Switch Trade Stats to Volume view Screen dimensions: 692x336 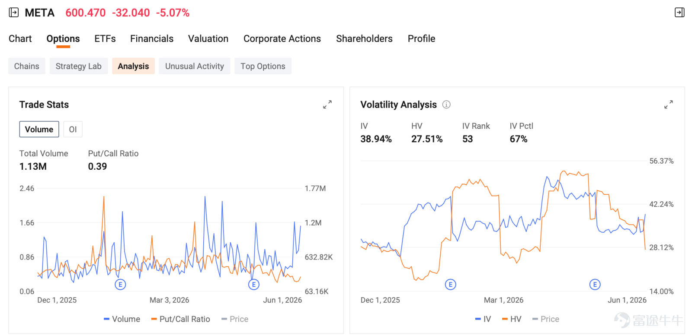(39, 129)
